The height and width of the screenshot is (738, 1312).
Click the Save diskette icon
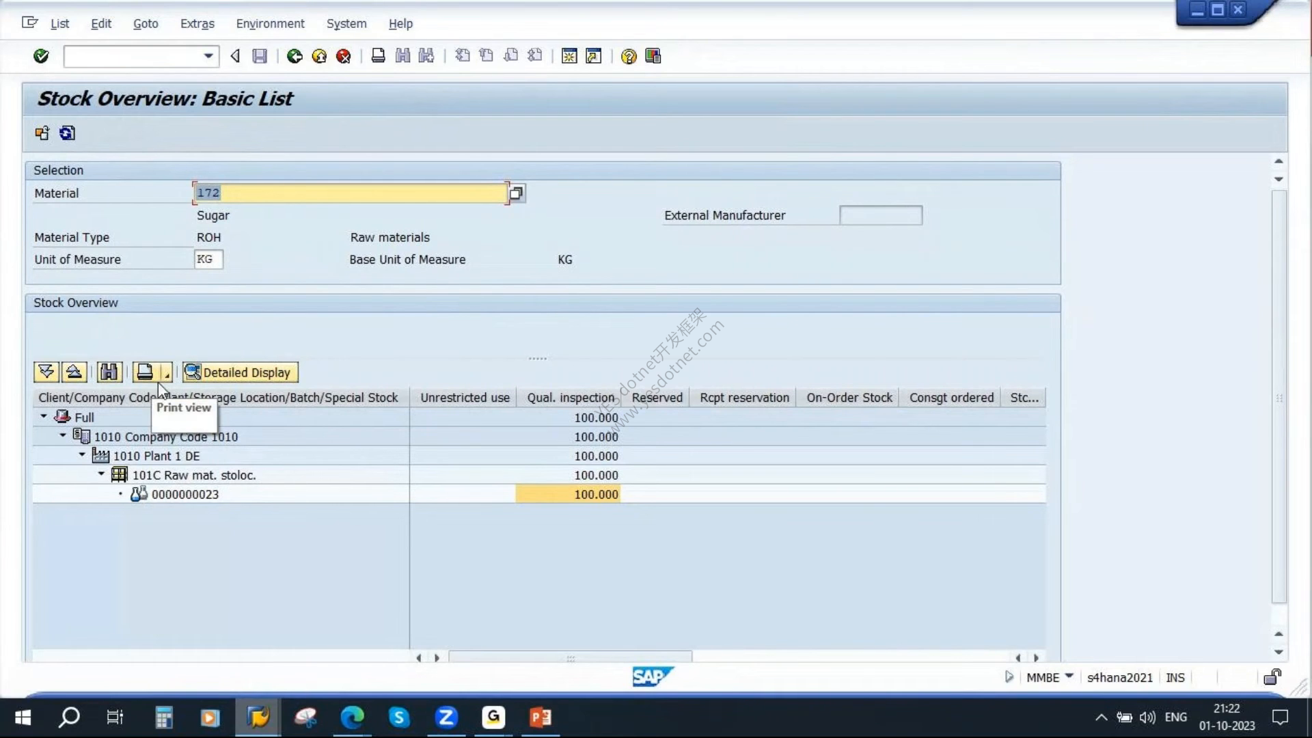click(260, 56)
